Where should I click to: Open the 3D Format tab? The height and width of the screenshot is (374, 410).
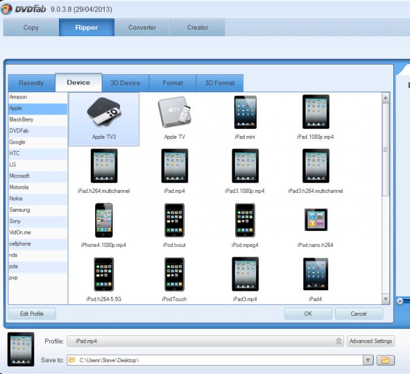pyautogui.click(x=220, y=83)
